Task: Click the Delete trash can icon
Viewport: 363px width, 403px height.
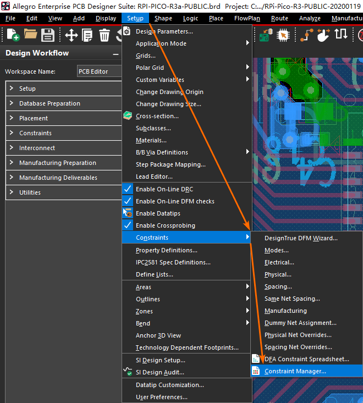Action: click(x=105, y=35)
